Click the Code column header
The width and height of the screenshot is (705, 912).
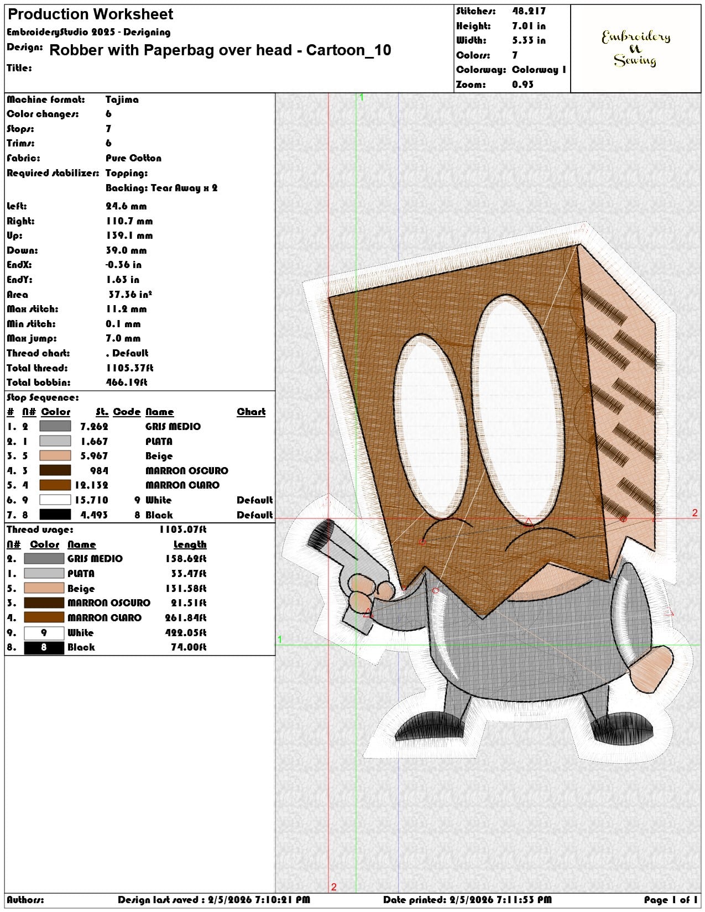click(127, 412)
